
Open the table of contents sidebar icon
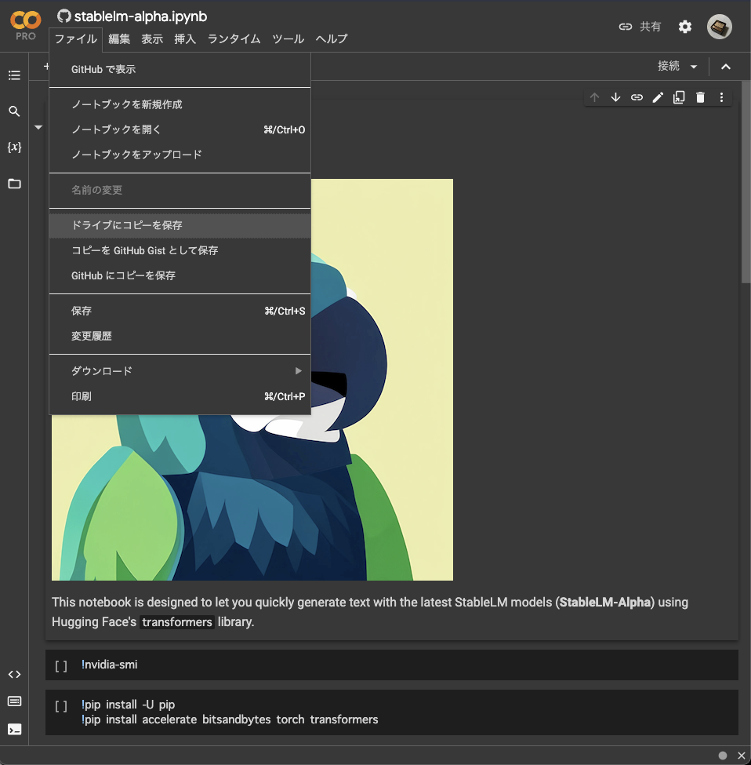pyautogui.click(x=14, y=75)
